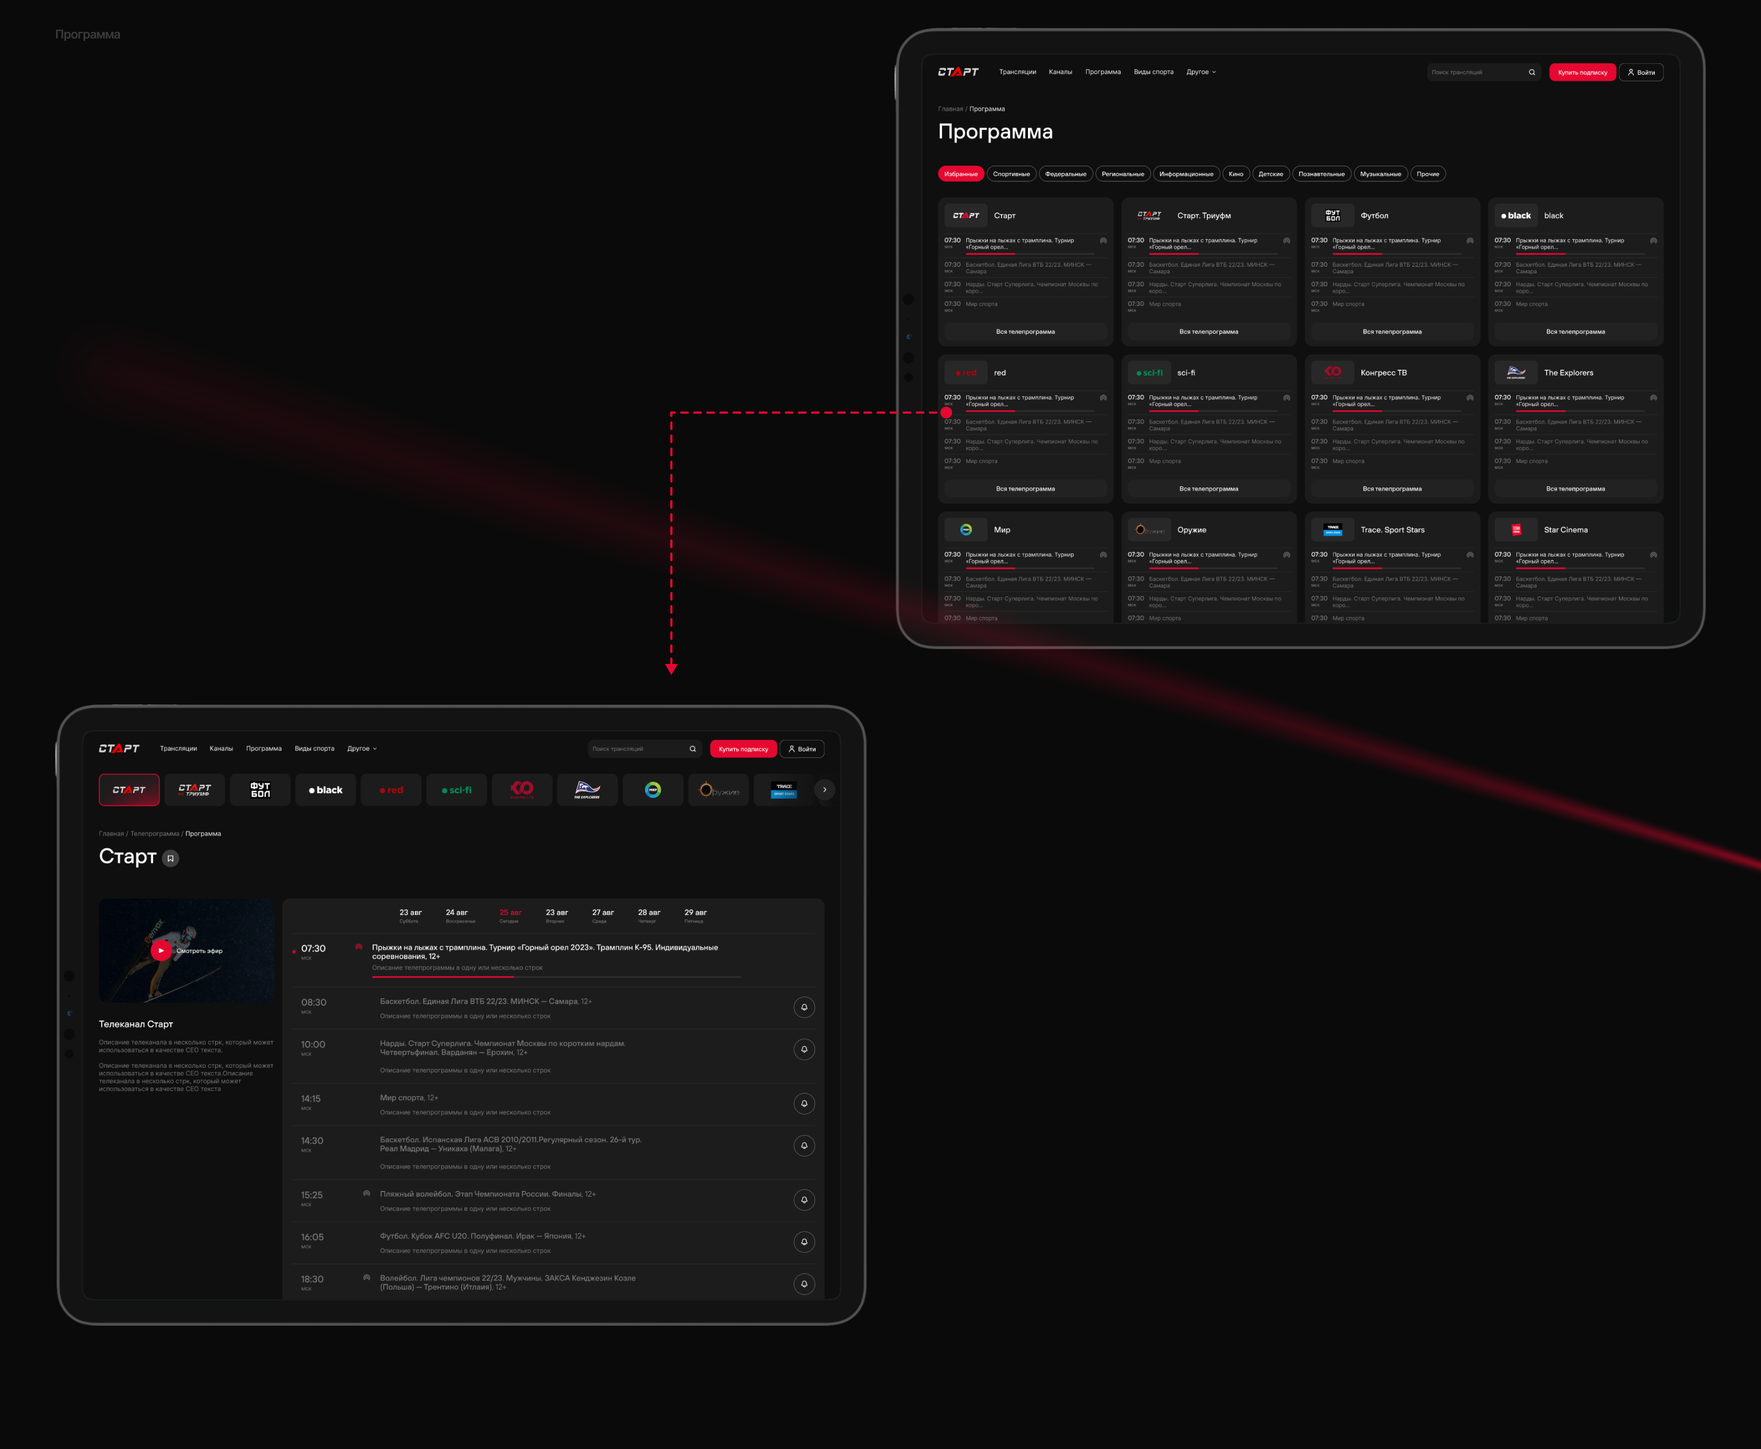Viewport: 1761px width, 1449px height.
Task: Click Купить подписку in upper tablet
Action: pos(1582,73)
